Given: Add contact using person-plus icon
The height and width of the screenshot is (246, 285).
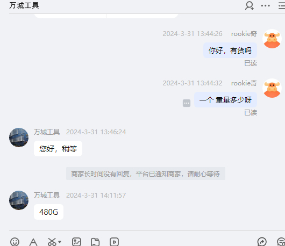Looking at the screenshot, I should (x=249, y=6).
